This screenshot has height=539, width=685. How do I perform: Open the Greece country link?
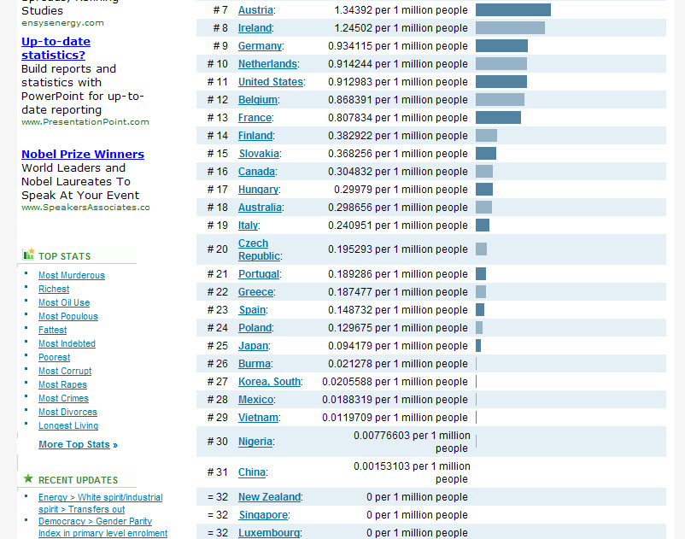(x=255, y=292)
